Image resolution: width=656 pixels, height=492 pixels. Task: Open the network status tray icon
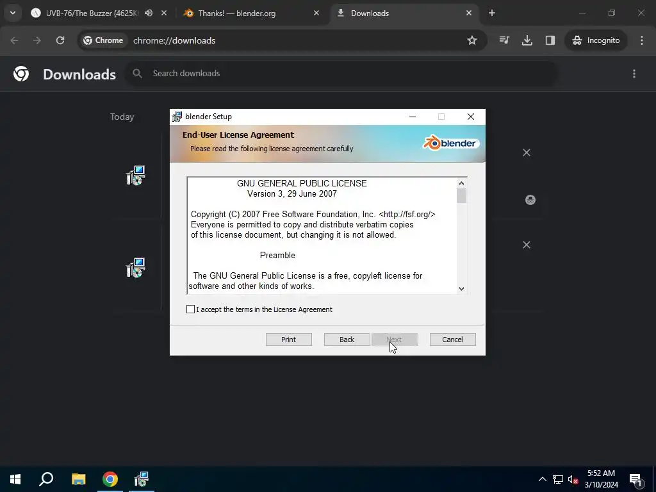tap(558, 479)
